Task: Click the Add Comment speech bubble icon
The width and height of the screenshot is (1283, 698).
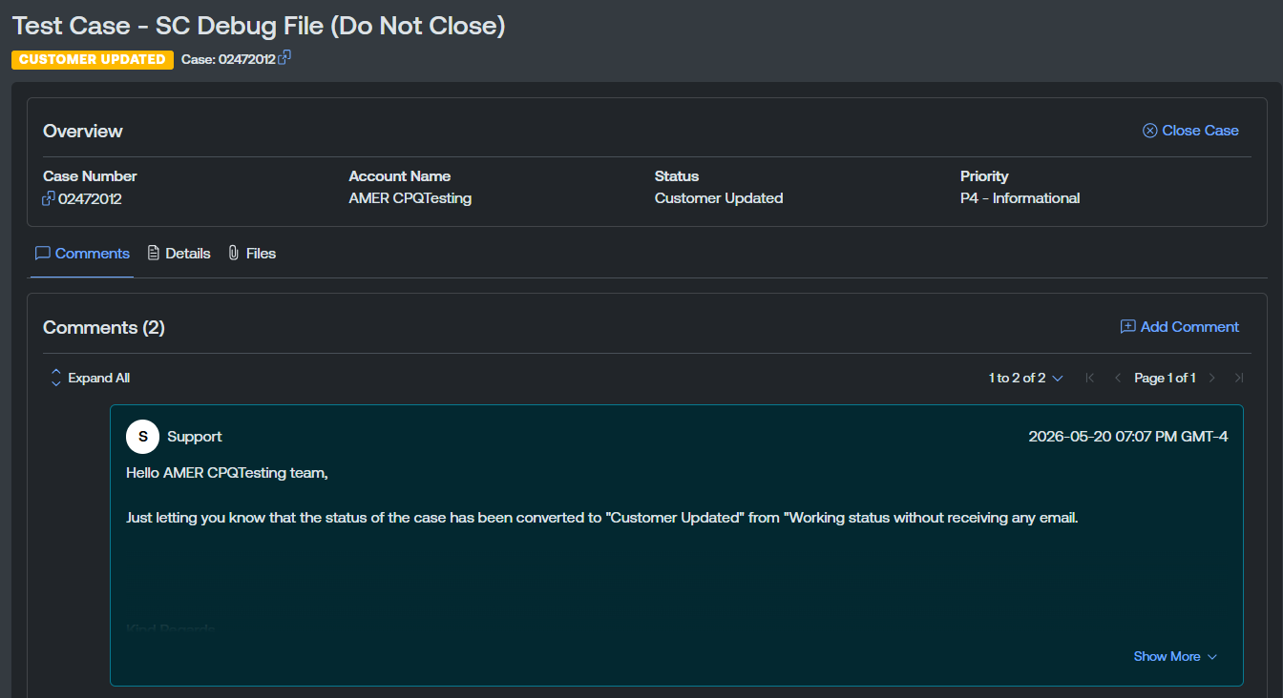Action: point(1127,327)
